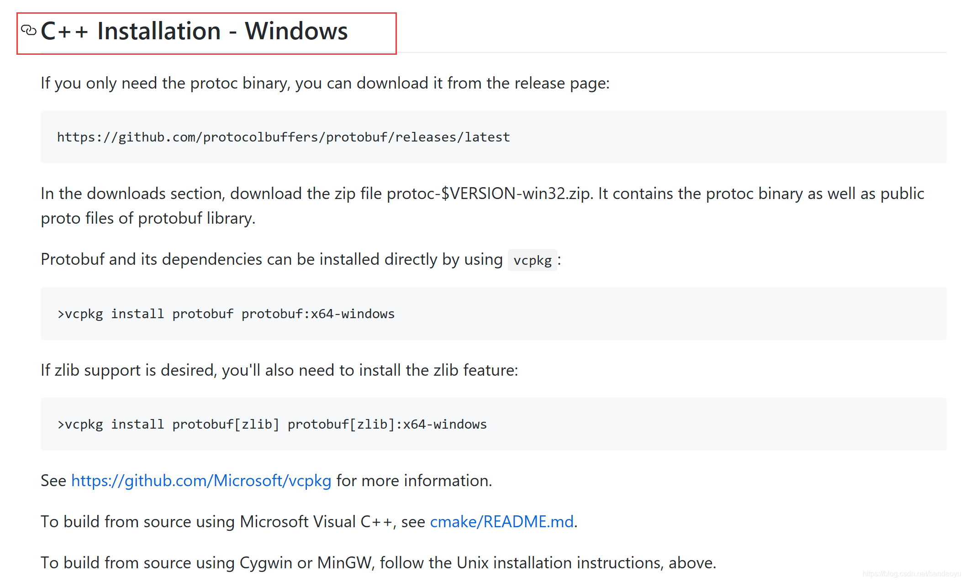Select the vcpkg install protobuf command text
The height and width of the screenshot is (582, 965).
(x=226, y=314)
